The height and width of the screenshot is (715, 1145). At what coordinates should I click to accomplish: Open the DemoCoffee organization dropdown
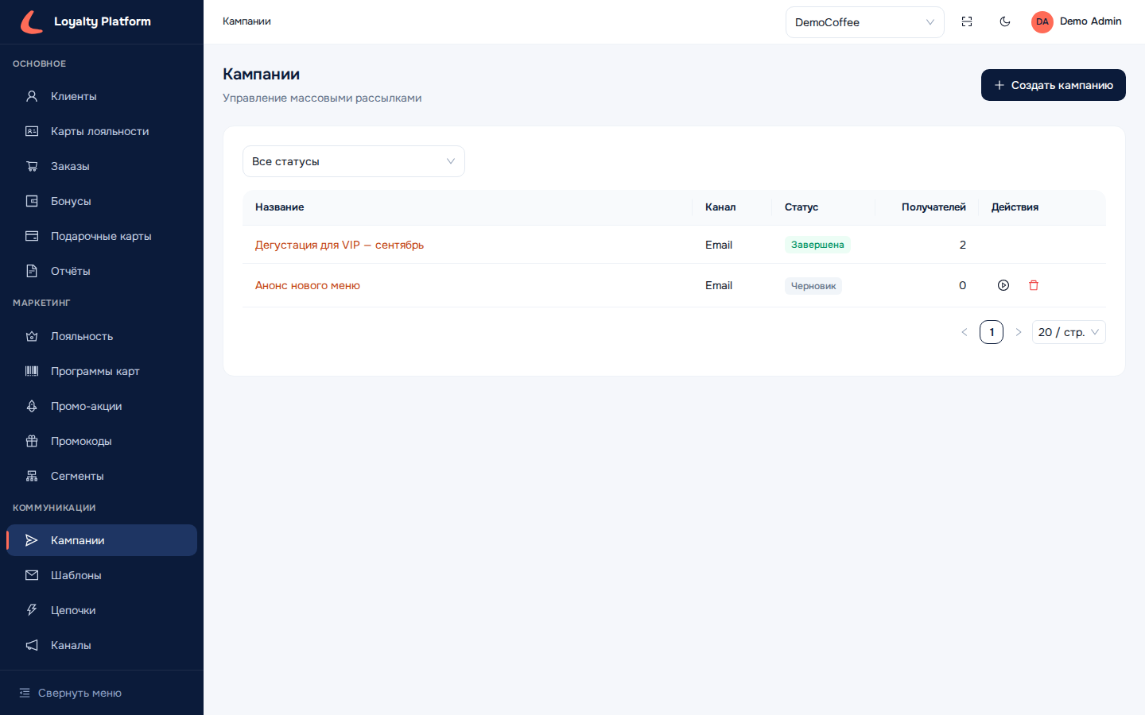[864, 22]
